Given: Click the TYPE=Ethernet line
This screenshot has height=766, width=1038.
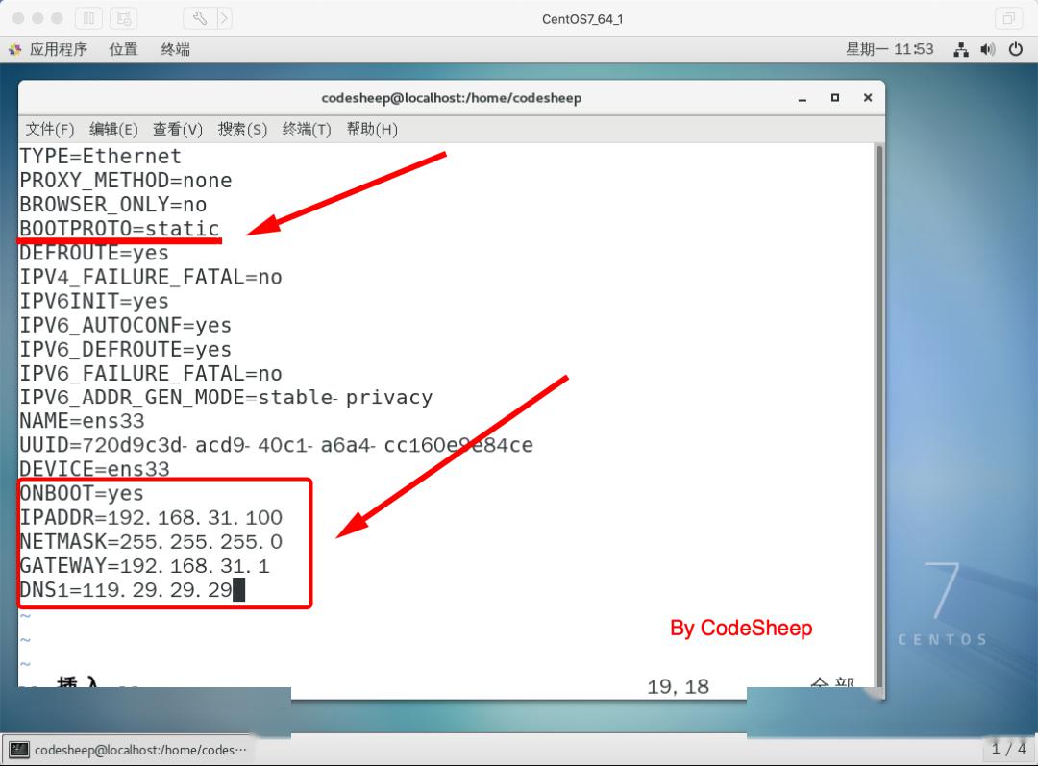Looking at the screenshot, I should point(100,157).
